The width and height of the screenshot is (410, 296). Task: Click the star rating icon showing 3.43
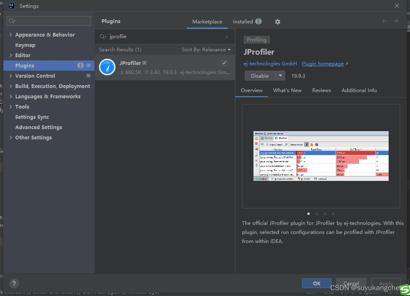[147, 72]
